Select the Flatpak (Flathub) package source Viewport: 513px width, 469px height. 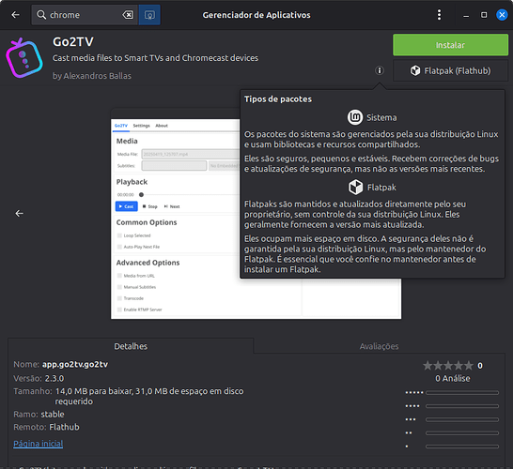point(450,70)
